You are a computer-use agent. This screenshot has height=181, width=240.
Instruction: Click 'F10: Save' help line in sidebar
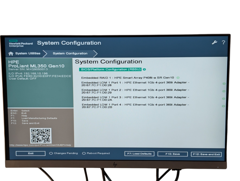pos(19,121)
